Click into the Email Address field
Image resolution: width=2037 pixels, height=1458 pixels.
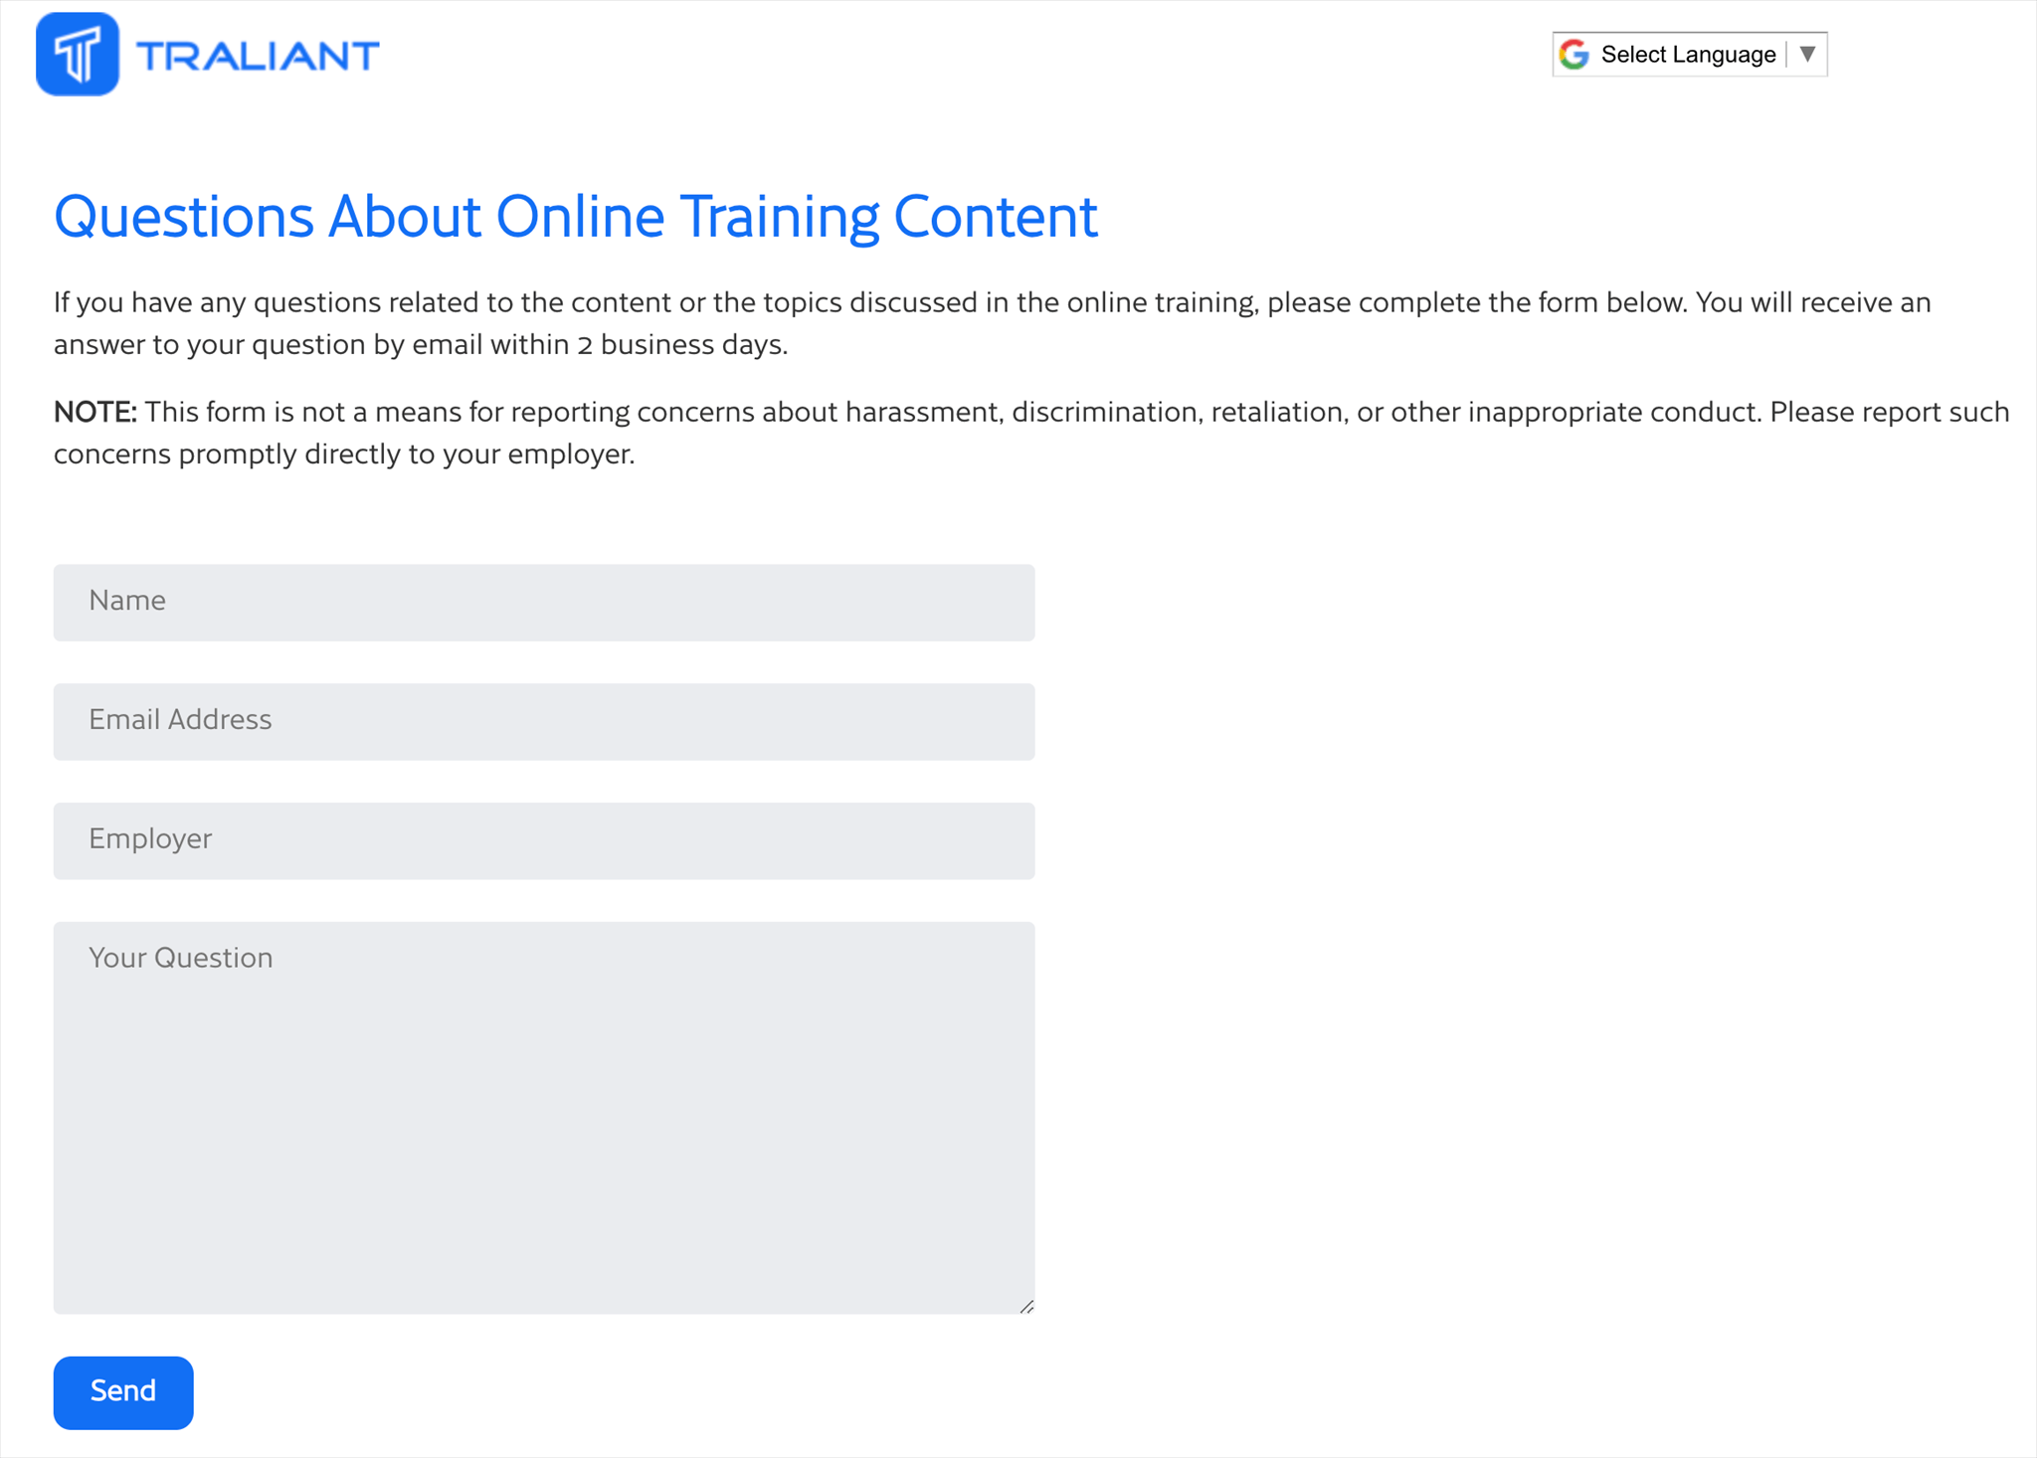click(544, 722)
